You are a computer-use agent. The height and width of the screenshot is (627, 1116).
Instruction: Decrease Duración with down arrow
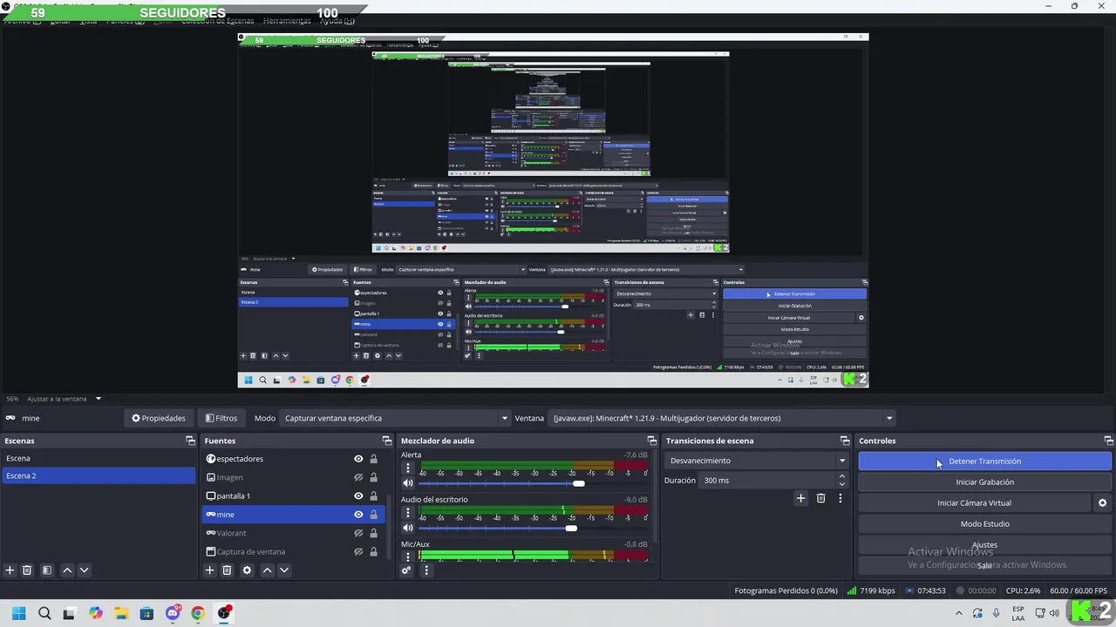pyautogui.click(x=842, y=484)
